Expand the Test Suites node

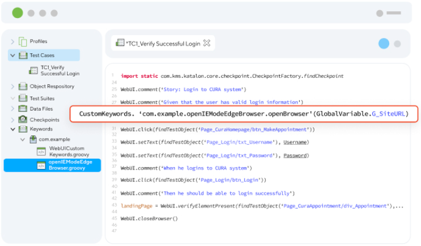coord(12,98)
